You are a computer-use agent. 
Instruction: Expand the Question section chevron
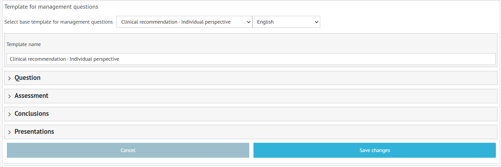pos(10,78)
